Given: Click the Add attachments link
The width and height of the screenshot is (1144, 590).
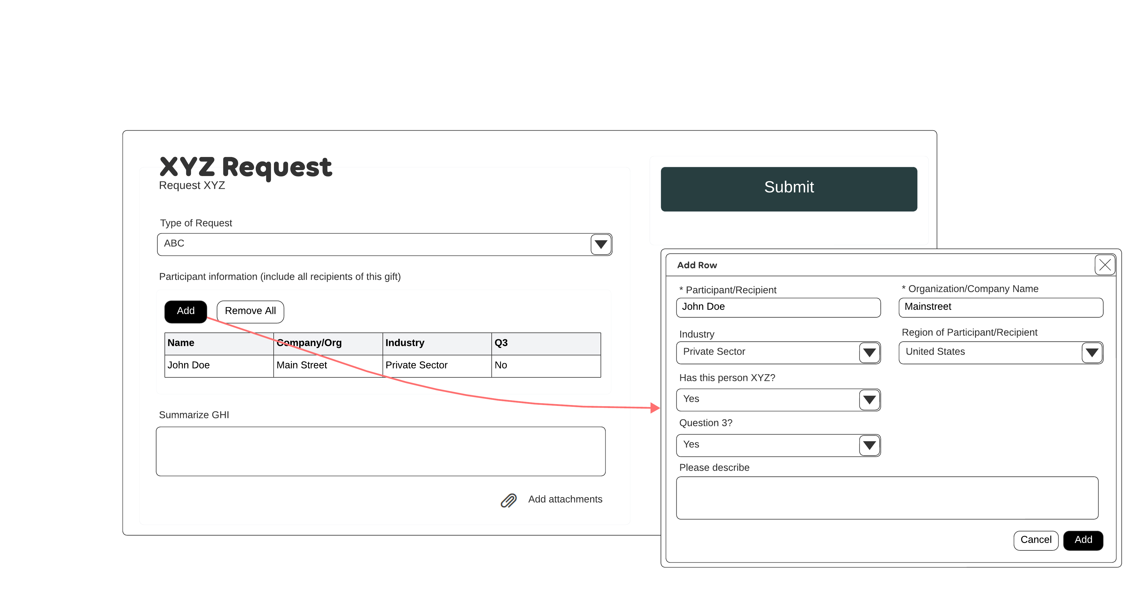Looking at the screenshot, I should (565, 499).
